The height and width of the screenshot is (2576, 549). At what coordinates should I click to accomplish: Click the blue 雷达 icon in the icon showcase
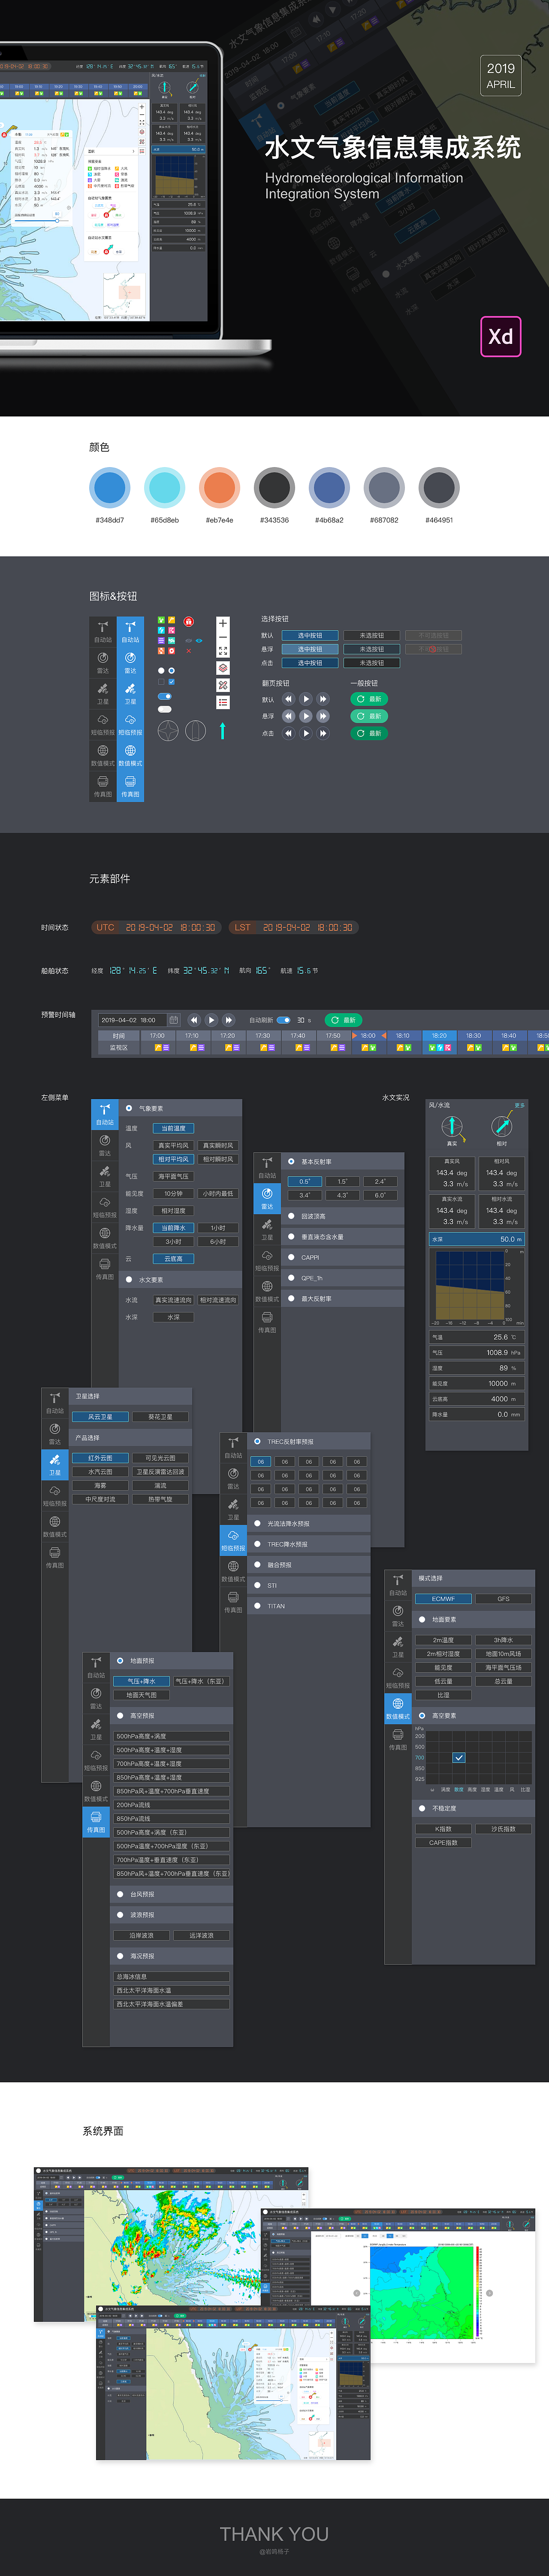[130, 663]
